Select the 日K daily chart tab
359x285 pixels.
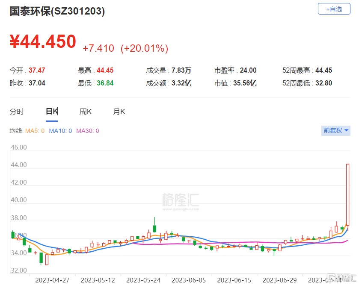[52, 112]
